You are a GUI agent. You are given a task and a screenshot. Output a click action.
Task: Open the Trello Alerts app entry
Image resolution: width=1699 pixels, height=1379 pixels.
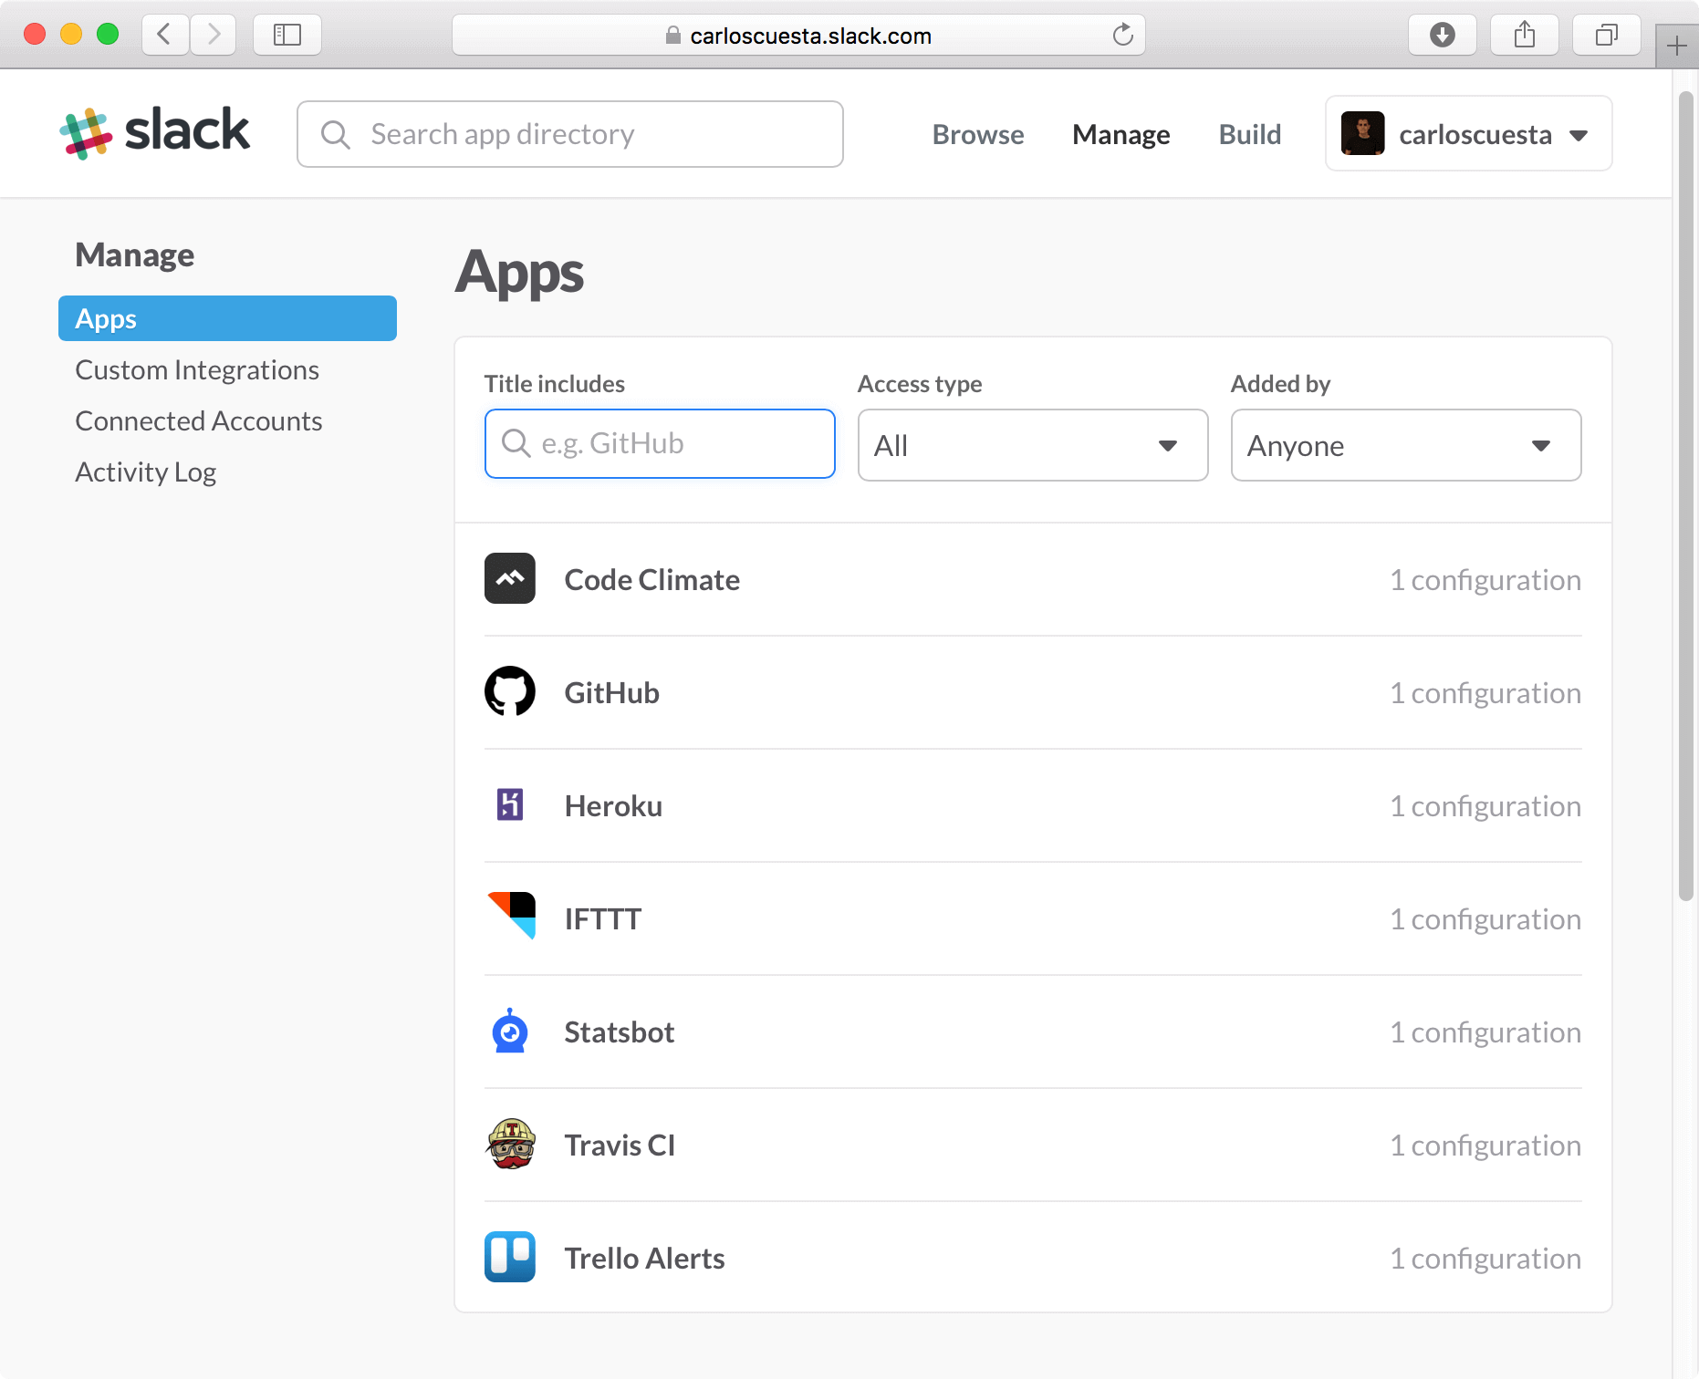pos(1033,1258)
